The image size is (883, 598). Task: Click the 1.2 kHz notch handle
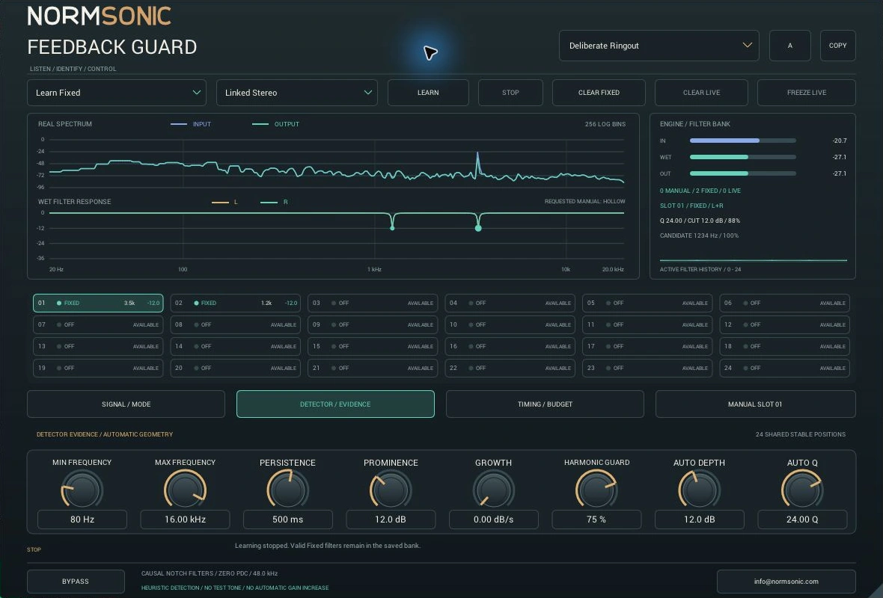[393, 228]
